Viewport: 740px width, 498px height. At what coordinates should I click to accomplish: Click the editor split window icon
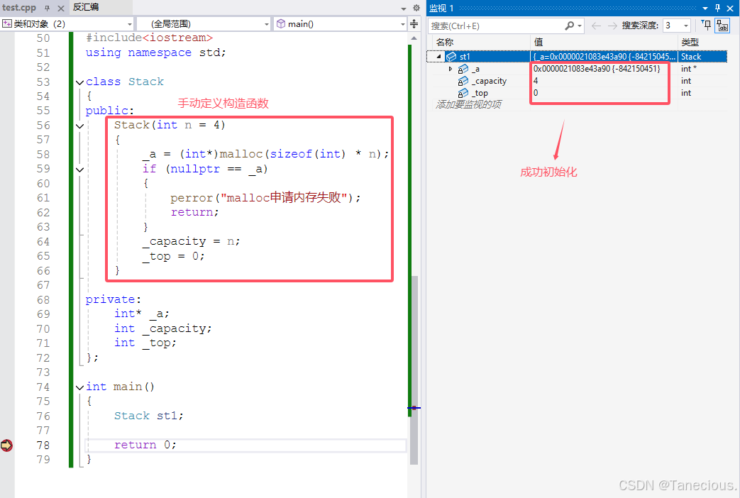(414, 23)
